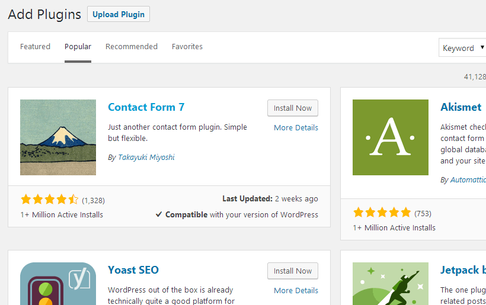This screenshot has height=305, width=486.
Task: Click the Jetpack flying figure icon
Action: click(x=390, y=284)
